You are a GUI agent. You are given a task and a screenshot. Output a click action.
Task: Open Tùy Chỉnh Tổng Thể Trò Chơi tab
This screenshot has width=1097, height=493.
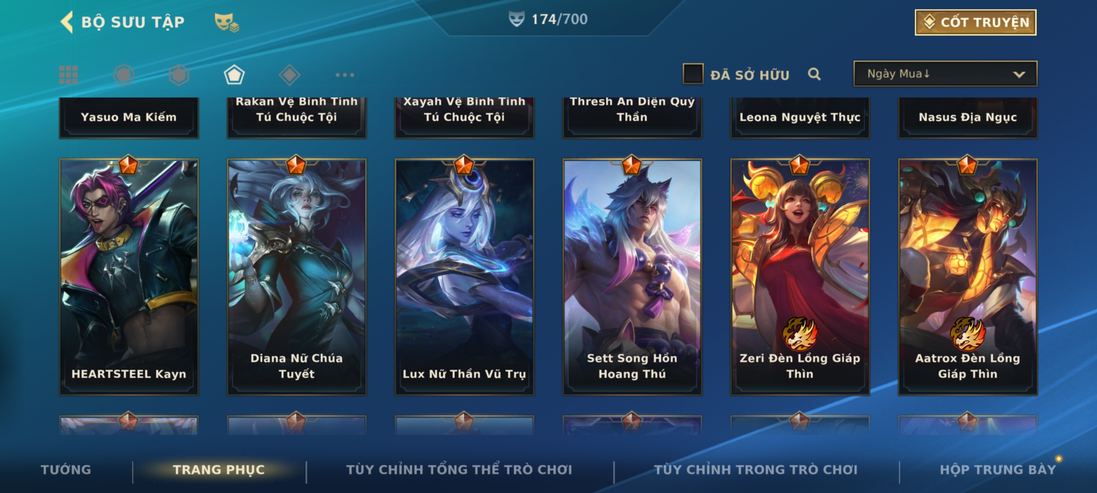click(x=459, y=470)
